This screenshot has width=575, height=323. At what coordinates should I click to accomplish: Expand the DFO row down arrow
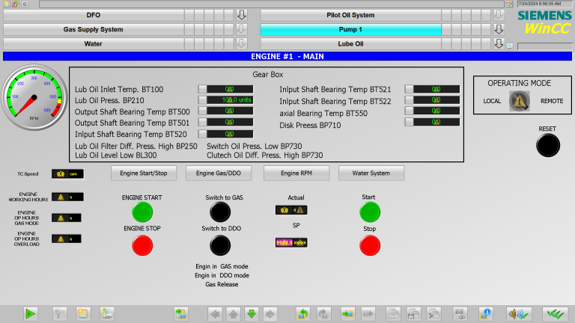point(241,15)
